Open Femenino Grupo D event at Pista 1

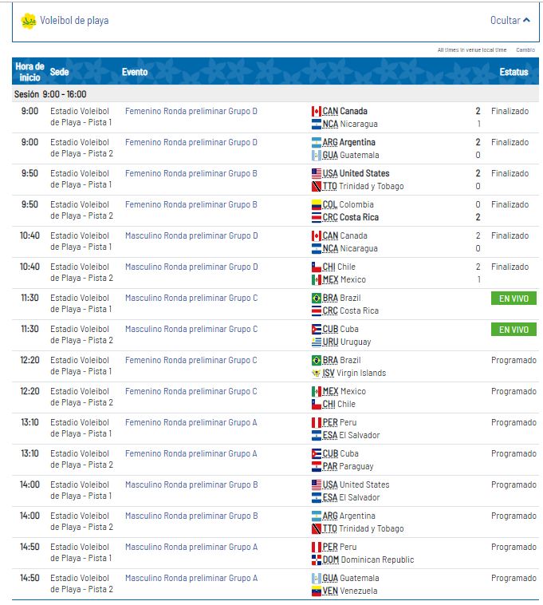click(x=191, y=112)
